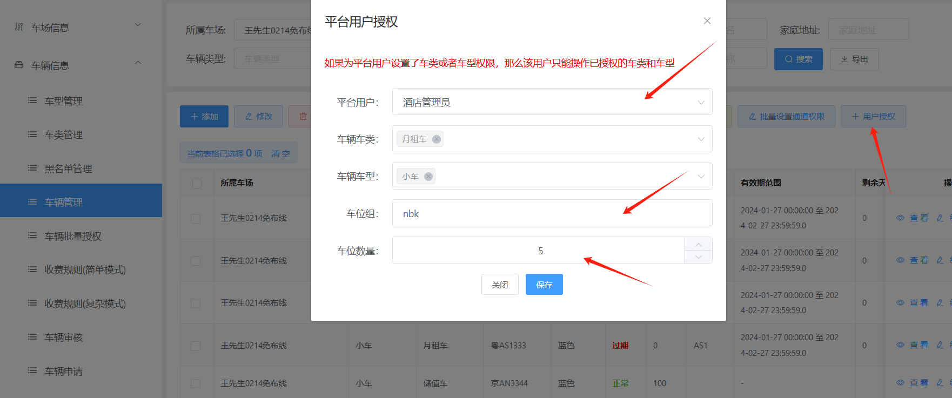Open the 车辆车类 multi-select dropdown
952x398 pixels.
pos(552,139)
